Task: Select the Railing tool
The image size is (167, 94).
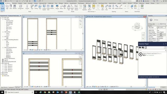Action: (57, 7)
